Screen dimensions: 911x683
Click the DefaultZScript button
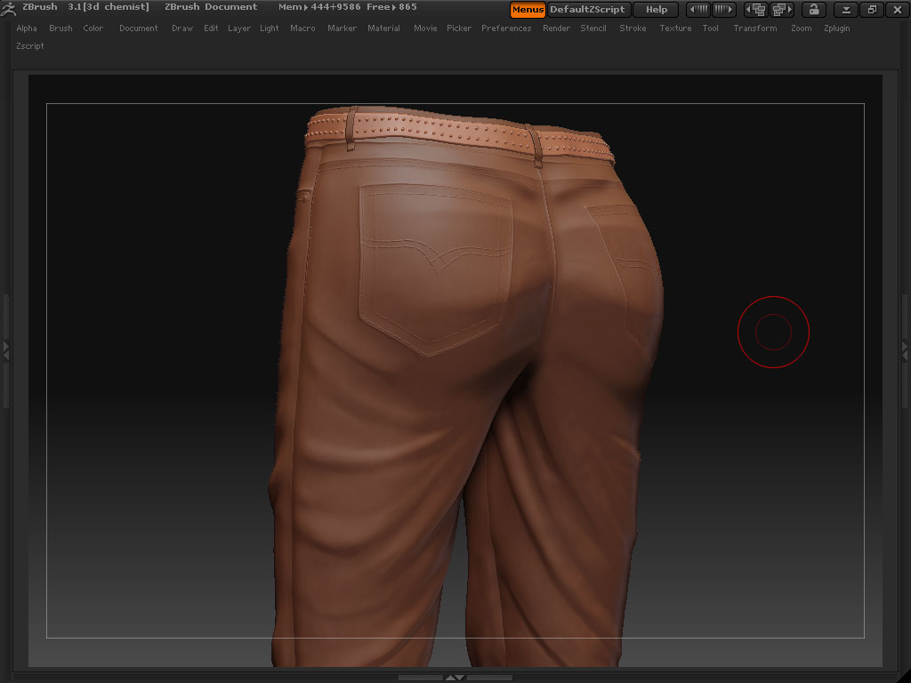[x=587, y=9]
